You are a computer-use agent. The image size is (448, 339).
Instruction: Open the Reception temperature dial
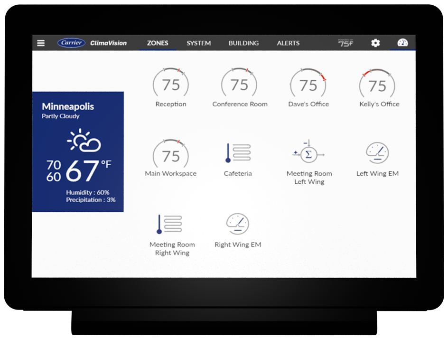[171, 84]
